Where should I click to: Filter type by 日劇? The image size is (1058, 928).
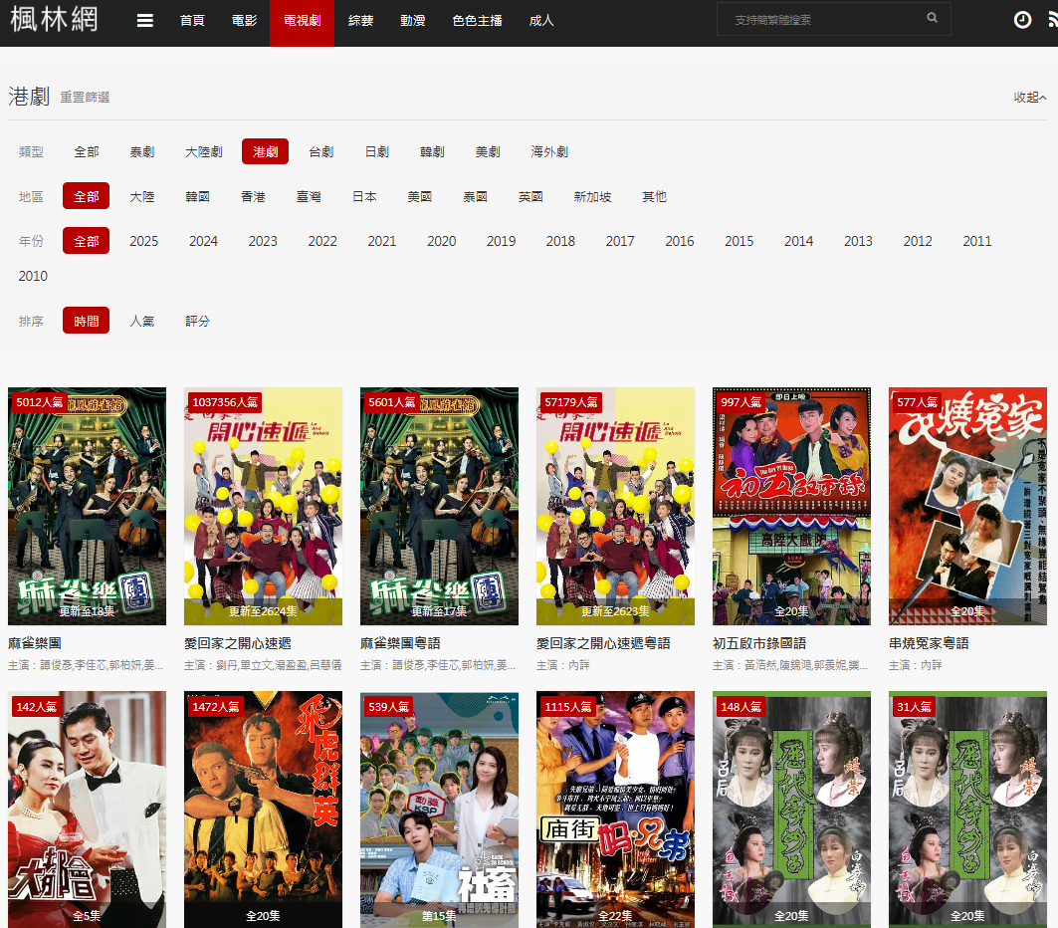[x=376, y=152]
